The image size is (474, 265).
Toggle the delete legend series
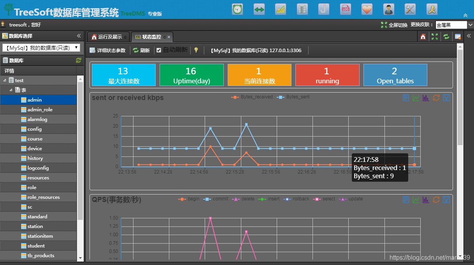(x=243, y=199)
